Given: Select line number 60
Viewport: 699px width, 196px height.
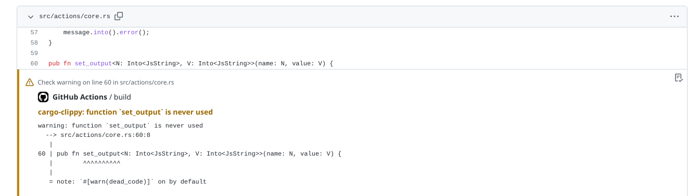Looking at the screenshot, I should tap(34, 63).
